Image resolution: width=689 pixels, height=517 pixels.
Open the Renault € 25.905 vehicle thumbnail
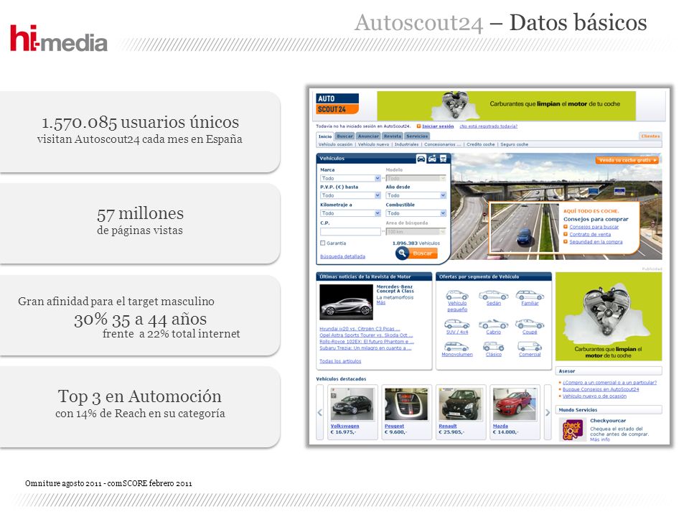460,404
